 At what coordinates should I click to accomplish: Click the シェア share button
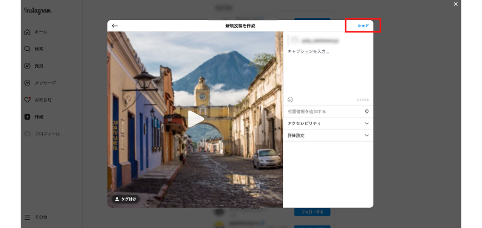coord(363,26)
